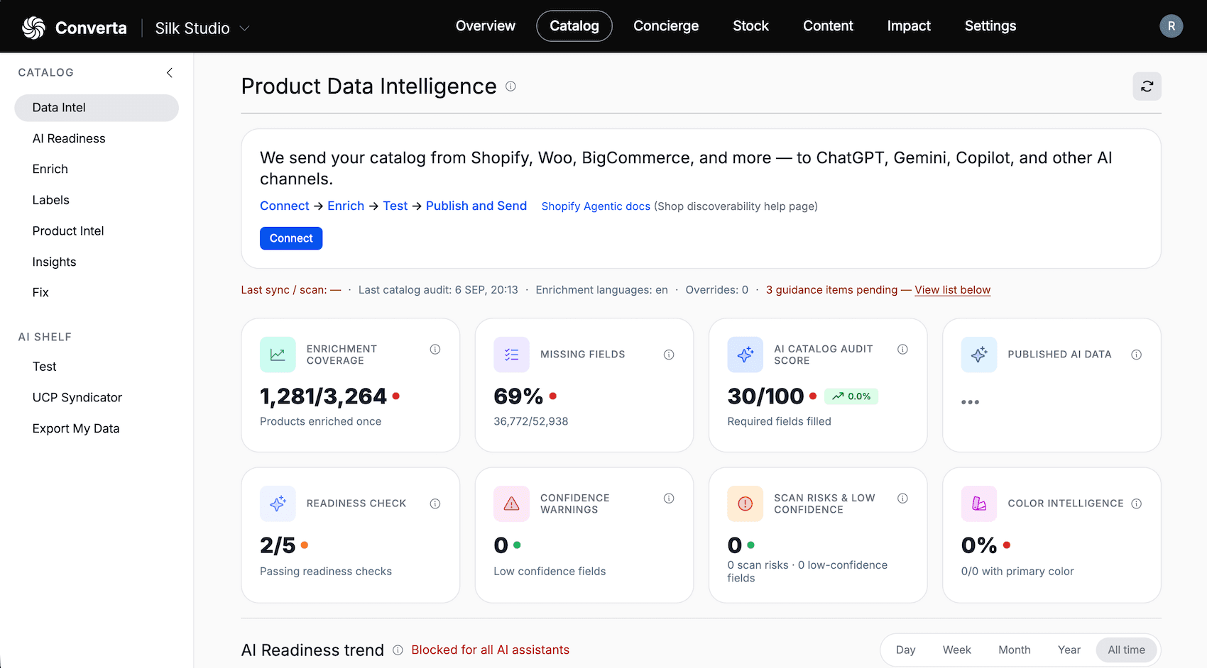This screenshot has width=1207, height=668.
Task: Select the All time trend range
Action: 1126,650
